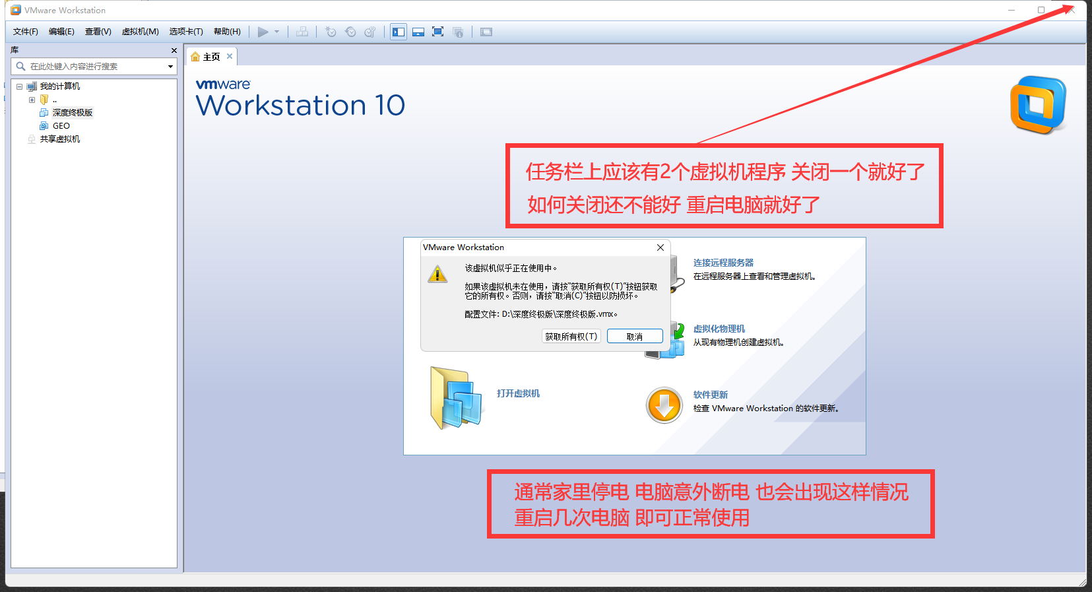Click the VMware app icon in title bar
This screenshot has width=1092, height=592.
coord(16,10)
